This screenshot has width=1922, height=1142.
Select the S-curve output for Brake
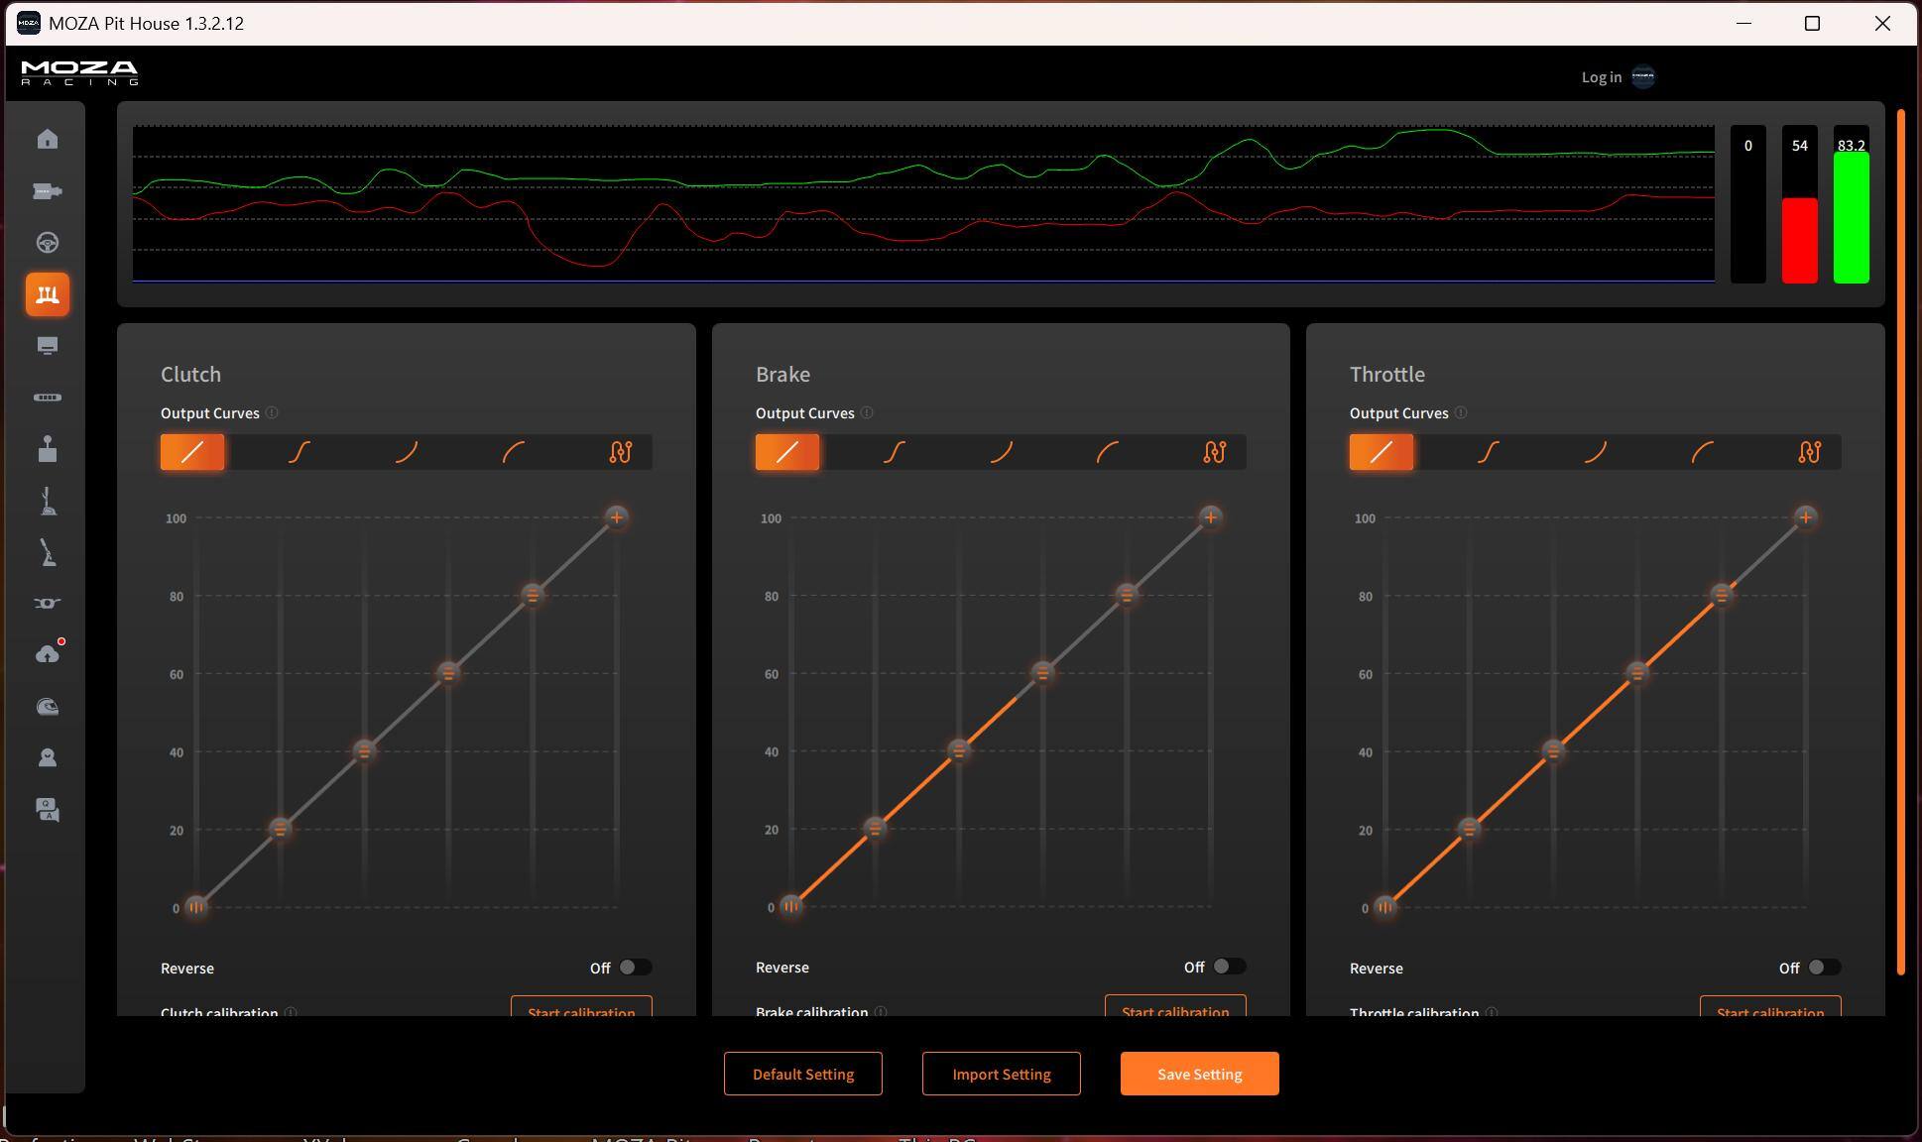[x=894, y=452]
